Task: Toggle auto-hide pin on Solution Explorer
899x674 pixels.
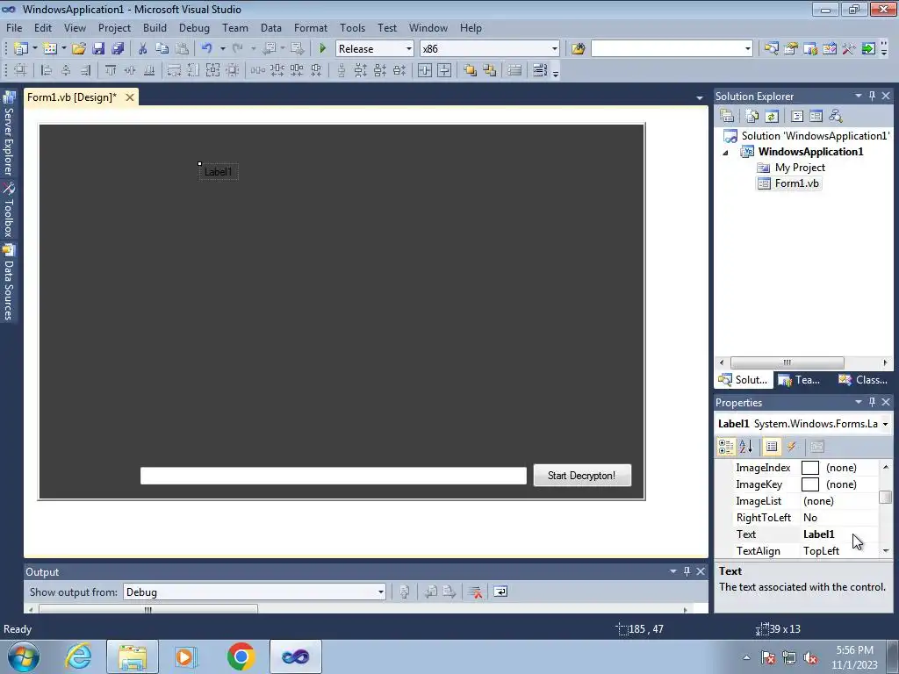Action: tap(872, 96)
